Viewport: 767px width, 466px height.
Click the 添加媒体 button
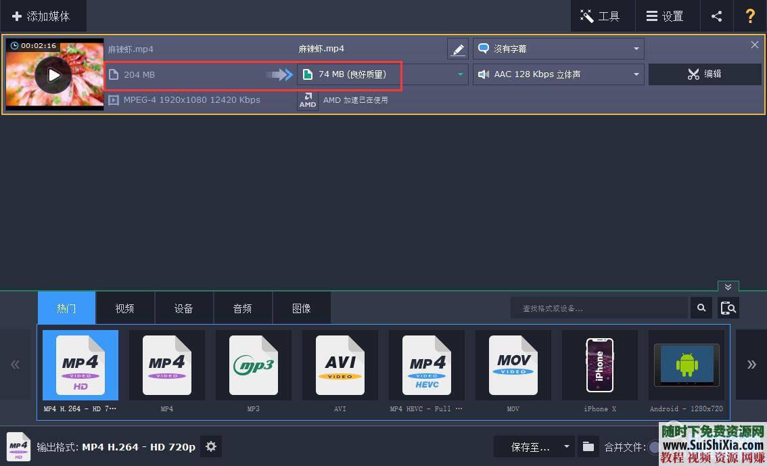click(43, 16)
